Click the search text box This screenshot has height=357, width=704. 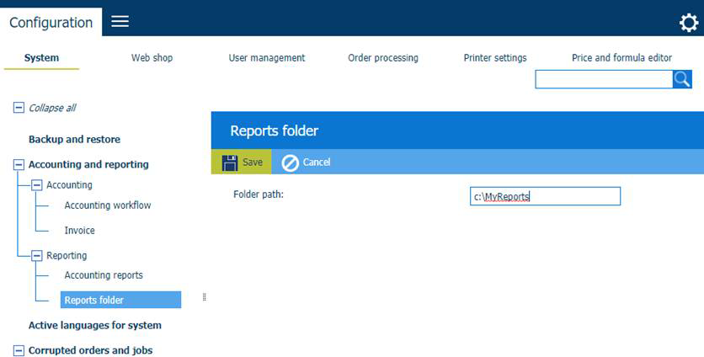[603, 79]
